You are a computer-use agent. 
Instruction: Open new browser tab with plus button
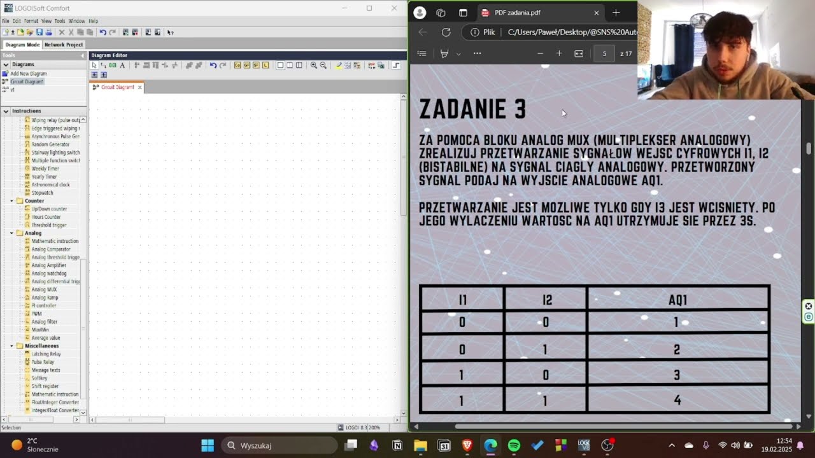[616, 12]
